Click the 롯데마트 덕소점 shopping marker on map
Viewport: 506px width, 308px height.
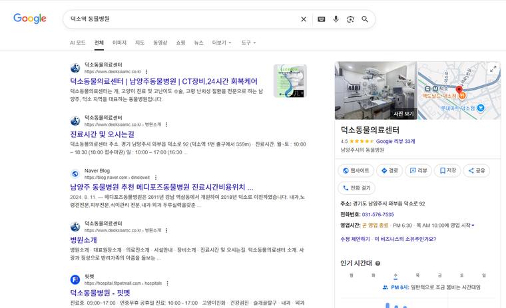pyautogui.click(x=481, y=108)
